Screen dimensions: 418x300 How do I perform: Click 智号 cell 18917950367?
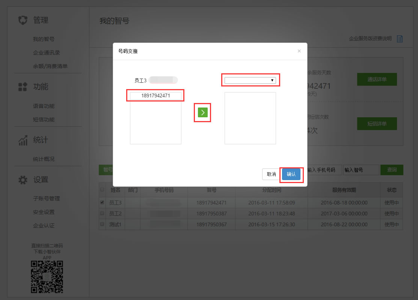point(211,224)
